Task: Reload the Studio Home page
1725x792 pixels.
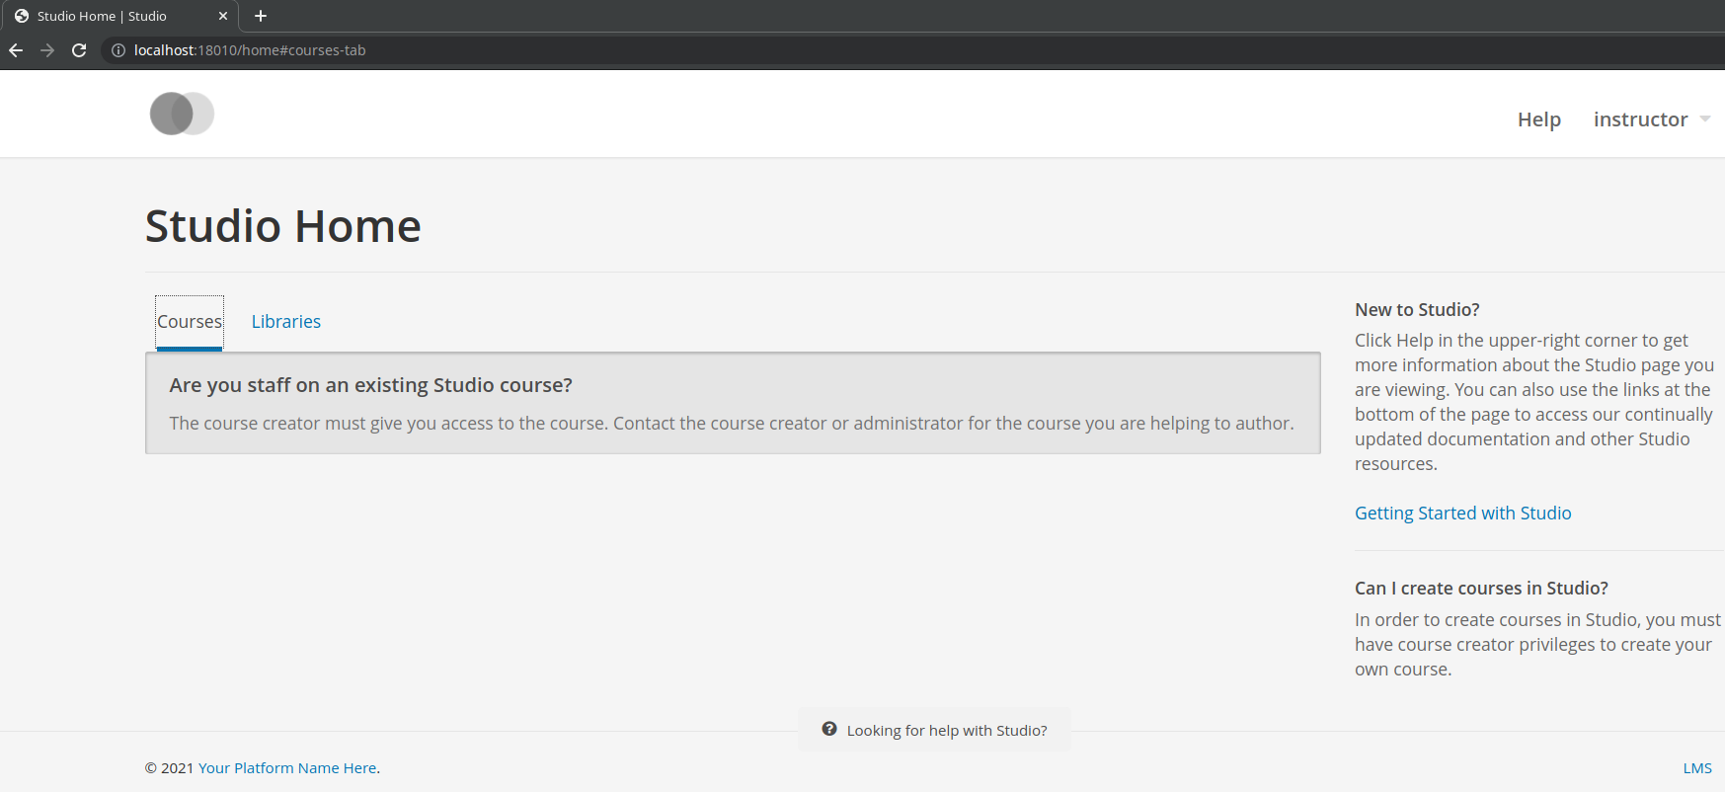Action: click(x=79, y=50)
